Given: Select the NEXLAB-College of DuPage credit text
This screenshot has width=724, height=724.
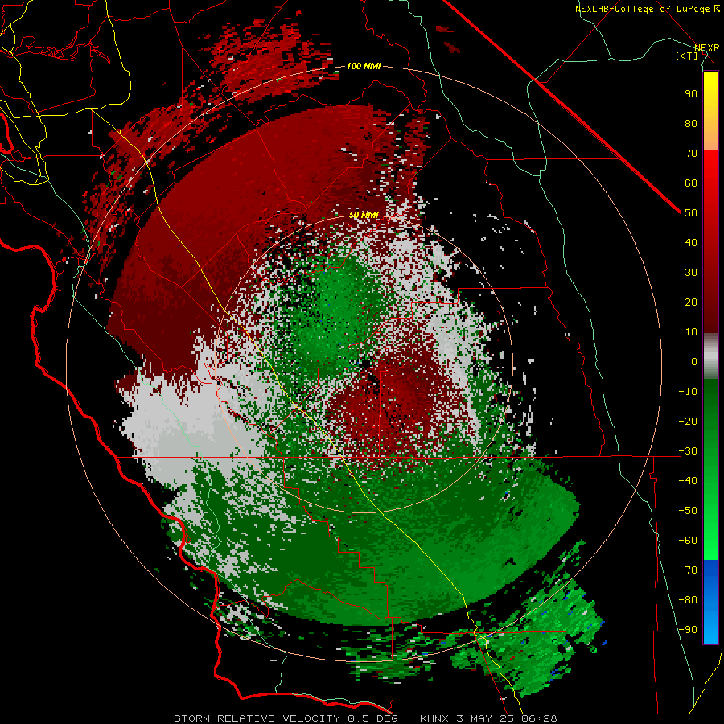Looking at the screenshot, I should pos(642,9).
